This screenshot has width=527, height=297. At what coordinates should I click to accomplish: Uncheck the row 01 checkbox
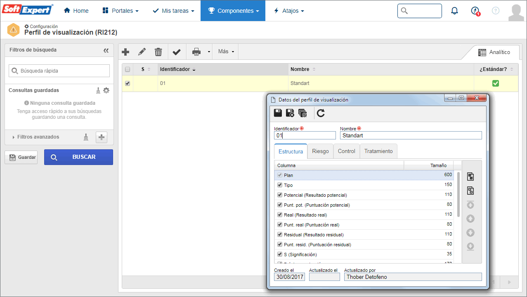pos(128,83)
